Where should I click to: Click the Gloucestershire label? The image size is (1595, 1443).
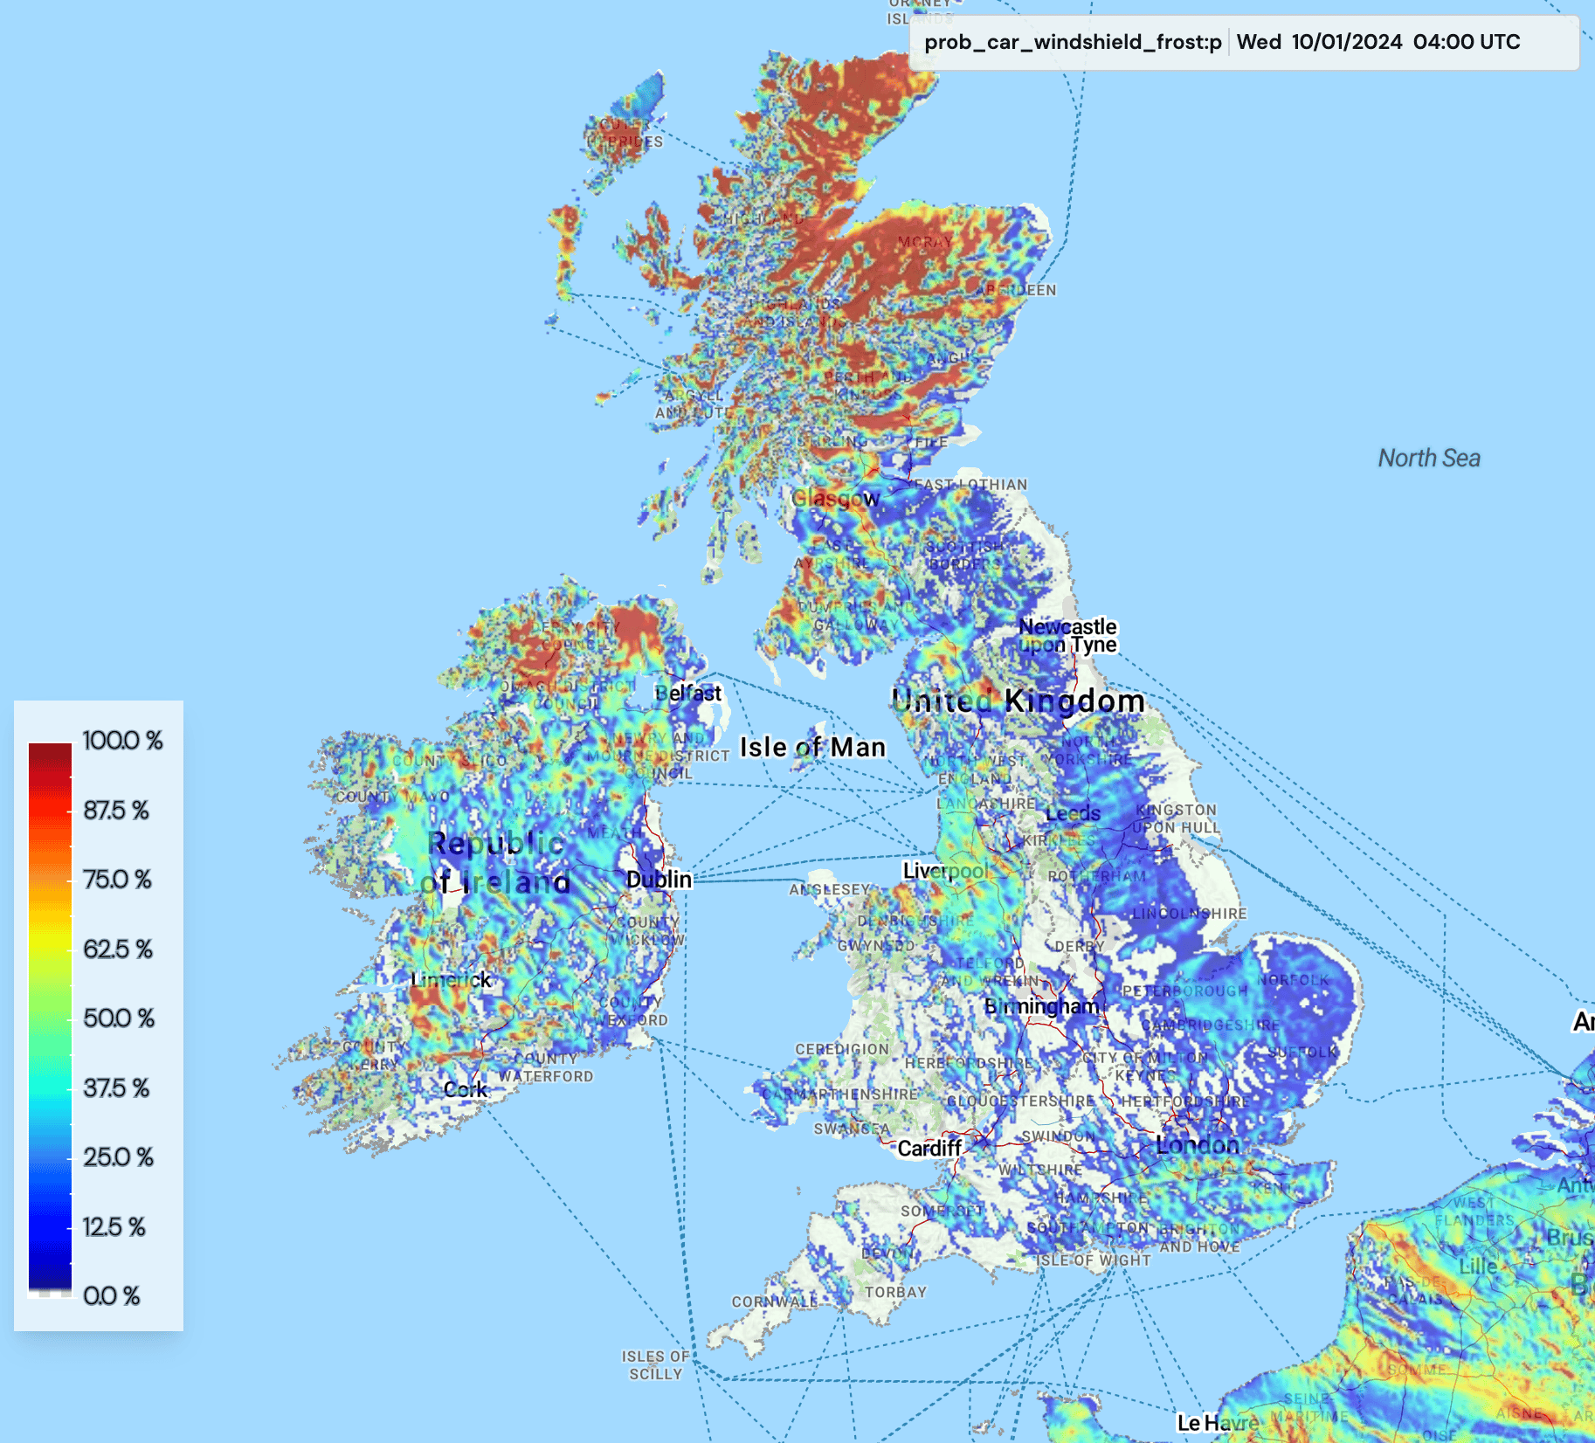pyautogui.click(x=1021, y=1101)
